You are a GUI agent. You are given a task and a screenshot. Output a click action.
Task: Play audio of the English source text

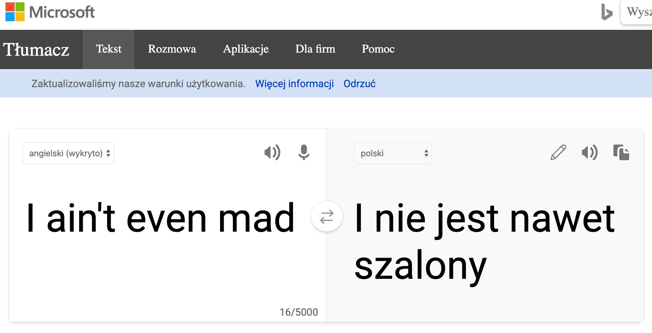(x=272, y=153)
